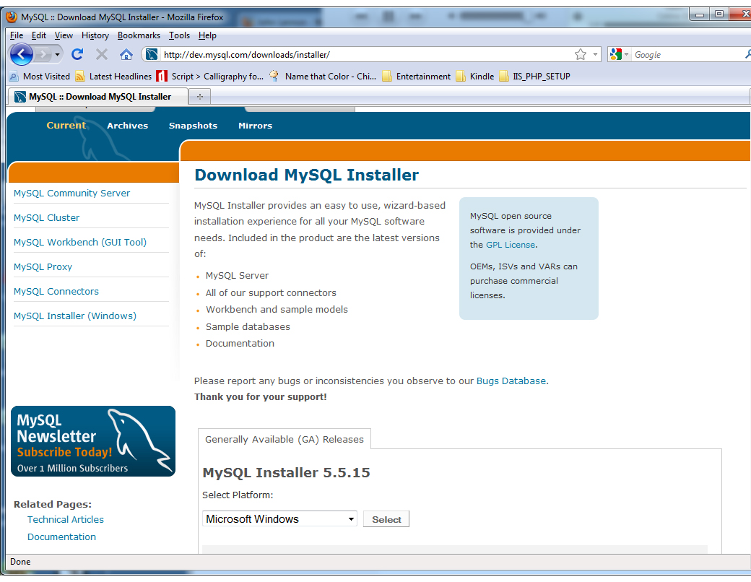751x582 pixels.
Task: Click the "Done" status bar text
Action: pos(20,561)
